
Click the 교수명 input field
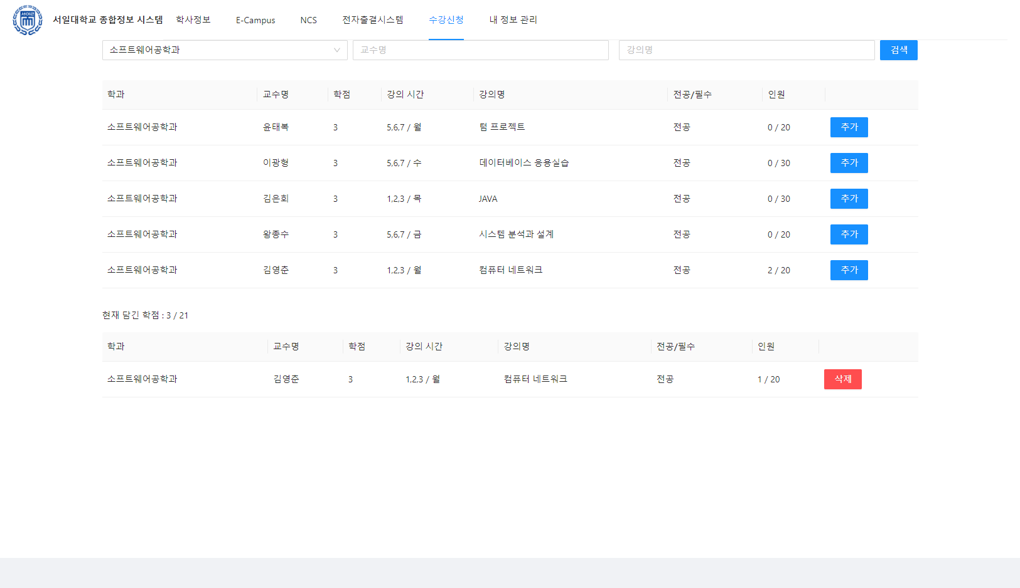(x=481, y=50)
